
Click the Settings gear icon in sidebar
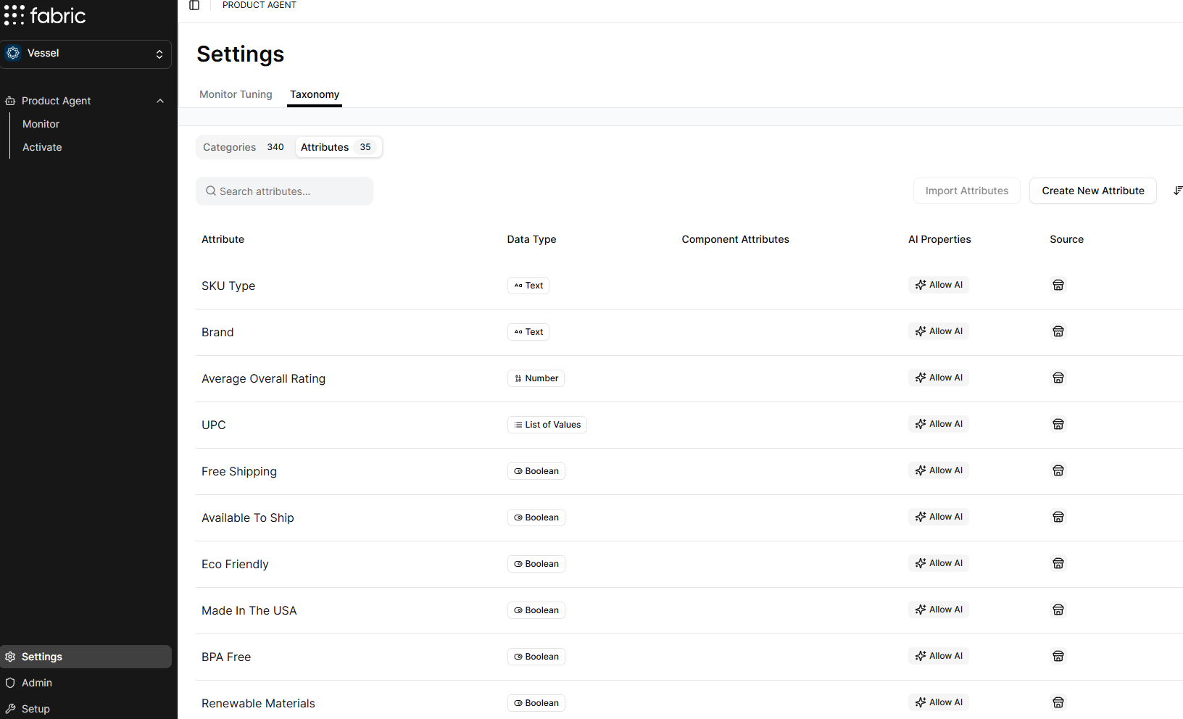(x=10, y=657)
